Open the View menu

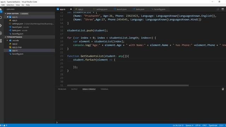pos(18,5)
